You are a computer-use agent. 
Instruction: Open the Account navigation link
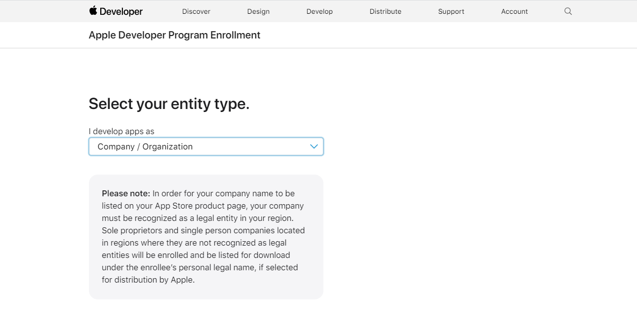pos(514,11)
